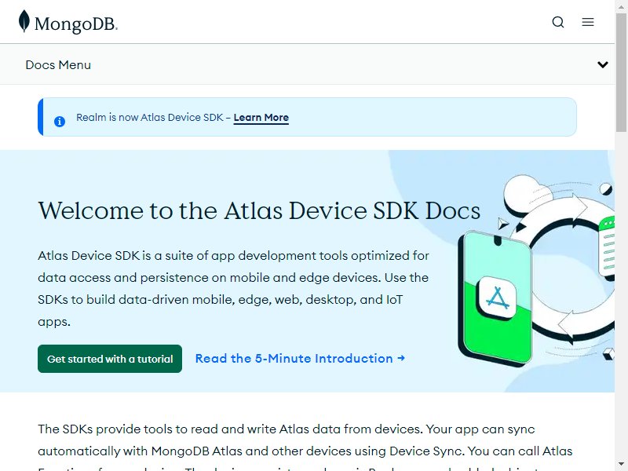The width and height of the screenshot is (628, 471).
Task: Open the search magnifier icon
Action: pos(558,22)
